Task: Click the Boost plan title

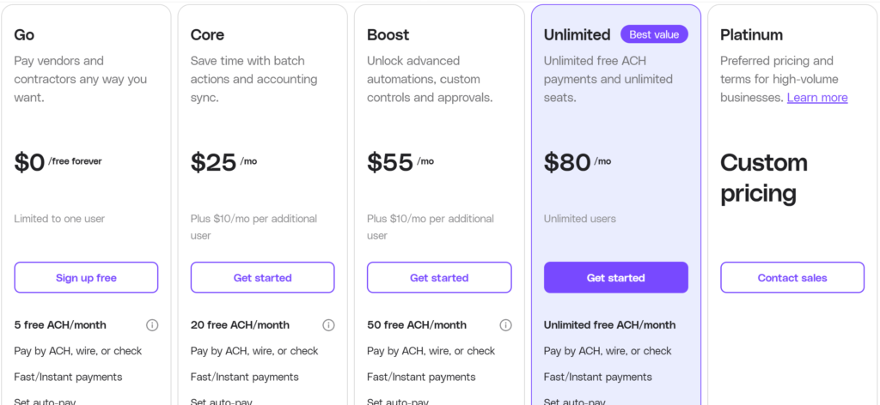Action: click(x=388, y=35)
